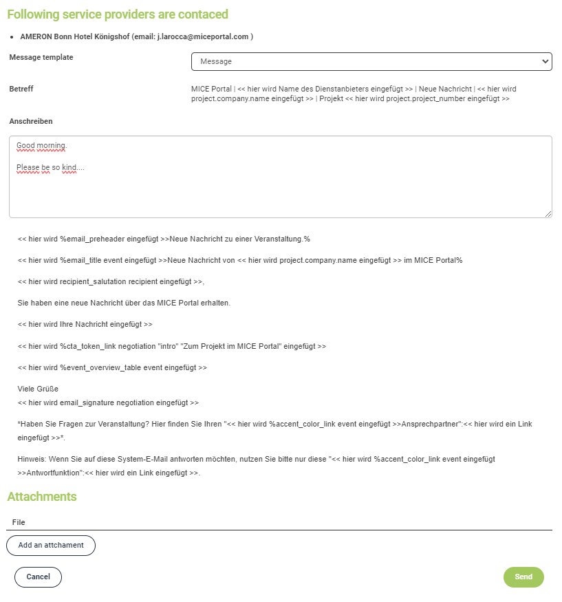Image resolution: width=562 pixels, height=602 pixels.
Task: Click the chevron arrow of the Message select
Action: pos(545,61)
